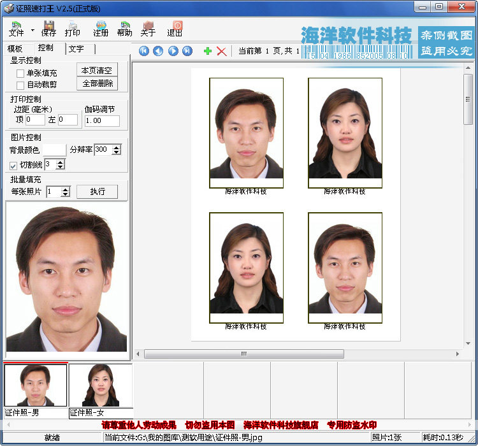Click the 当前文件 path in status bar
The image size is (478, 446).
click(x=183, y=438)
